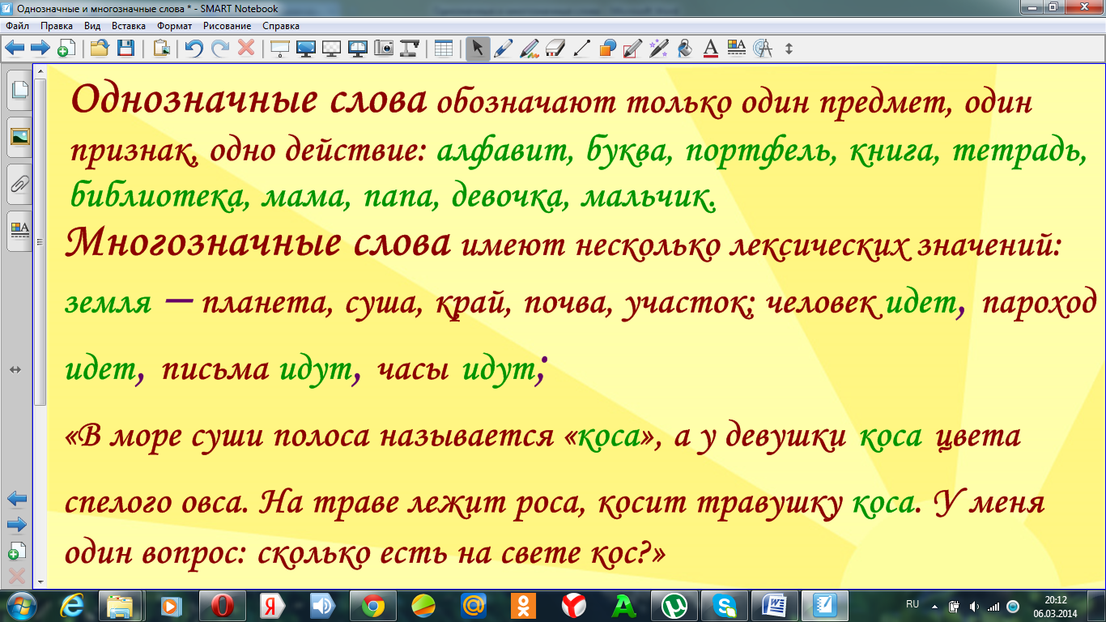
Task: Add a blank page from top toolbar
Action: pyautogui.click(x=66, y=49)
